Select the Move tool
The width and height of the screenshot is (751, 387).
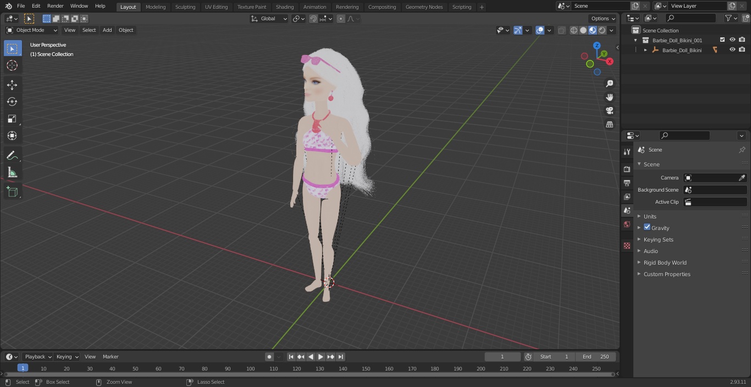click(12, 85)
